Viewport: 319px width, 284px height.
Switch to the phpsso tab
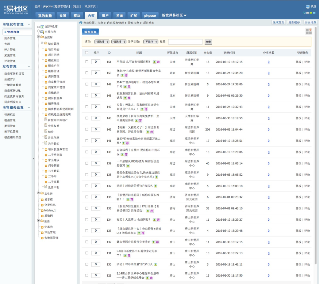tap(150, 16)
